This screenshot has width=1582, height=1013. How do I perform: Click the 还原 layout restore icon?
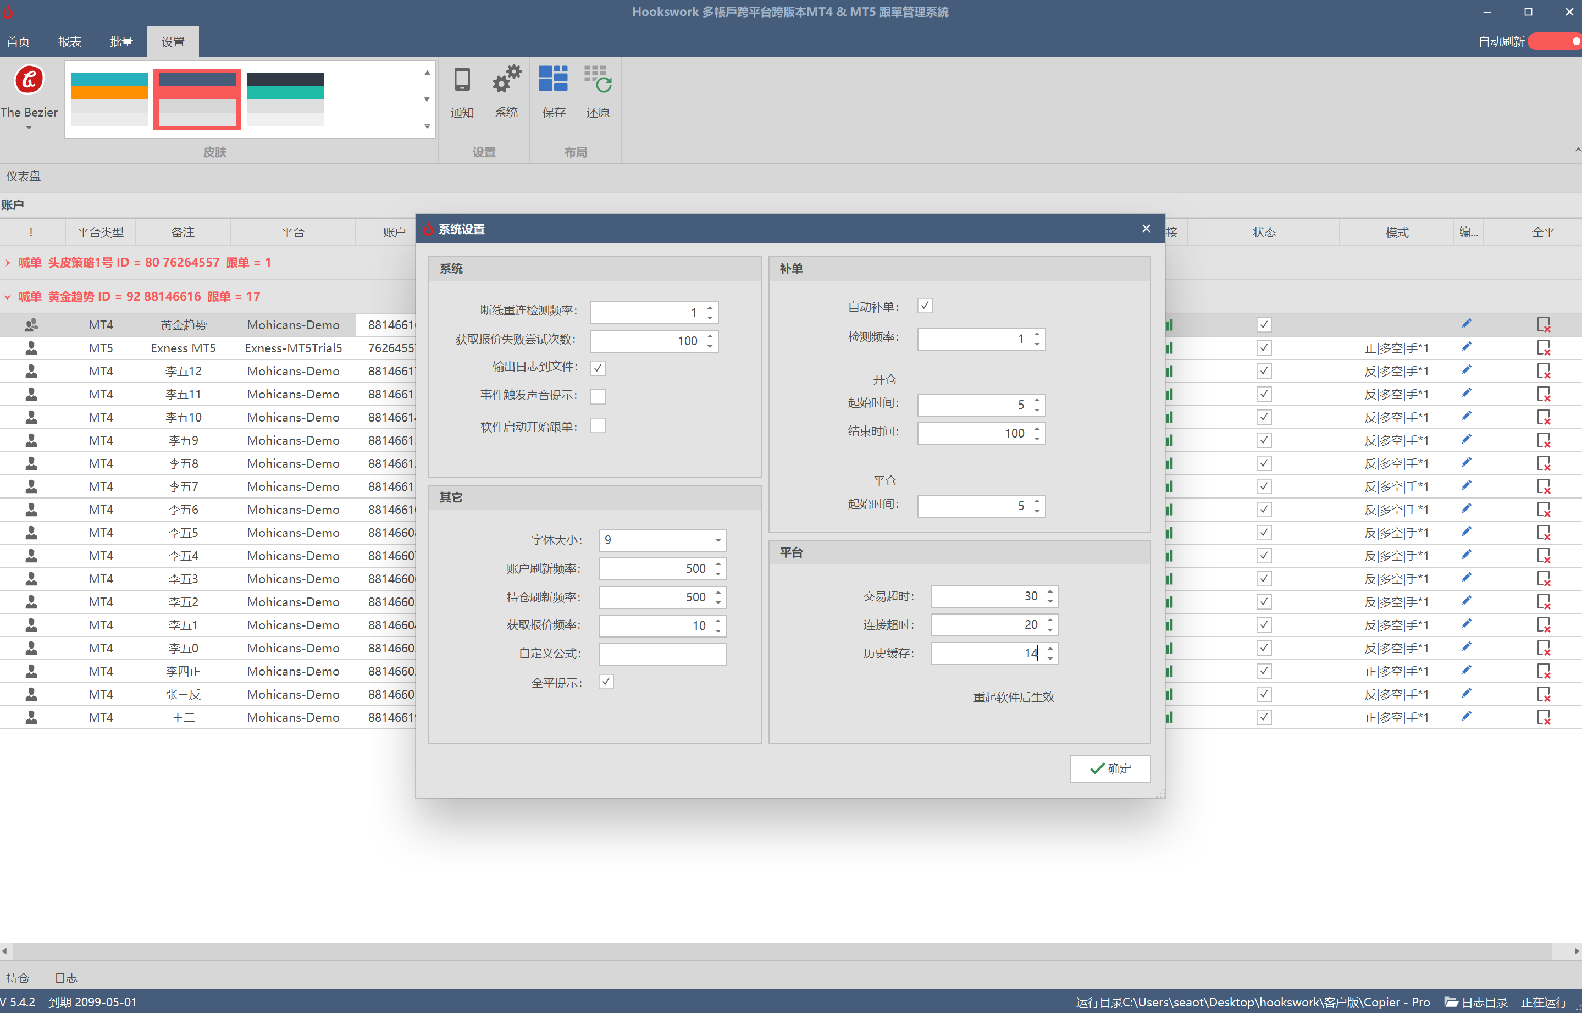(598, 79)
